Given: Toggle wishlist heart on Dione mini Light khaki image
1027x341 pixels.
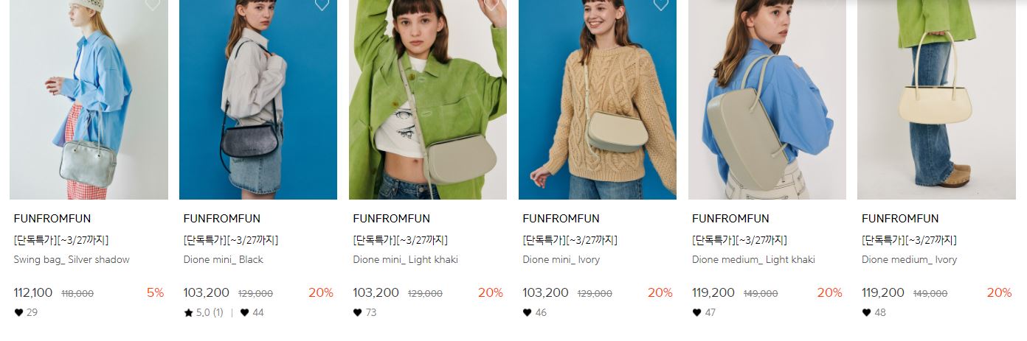Looking at the screenshot, I should 491,4.
